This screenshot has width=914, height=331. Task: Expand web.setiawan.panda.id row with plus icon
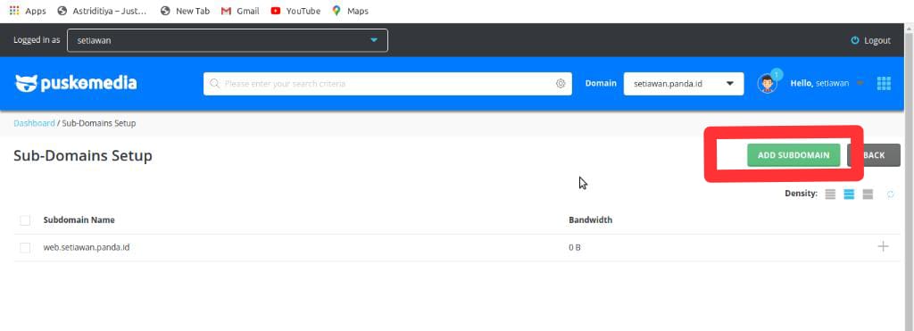(883, 246)
